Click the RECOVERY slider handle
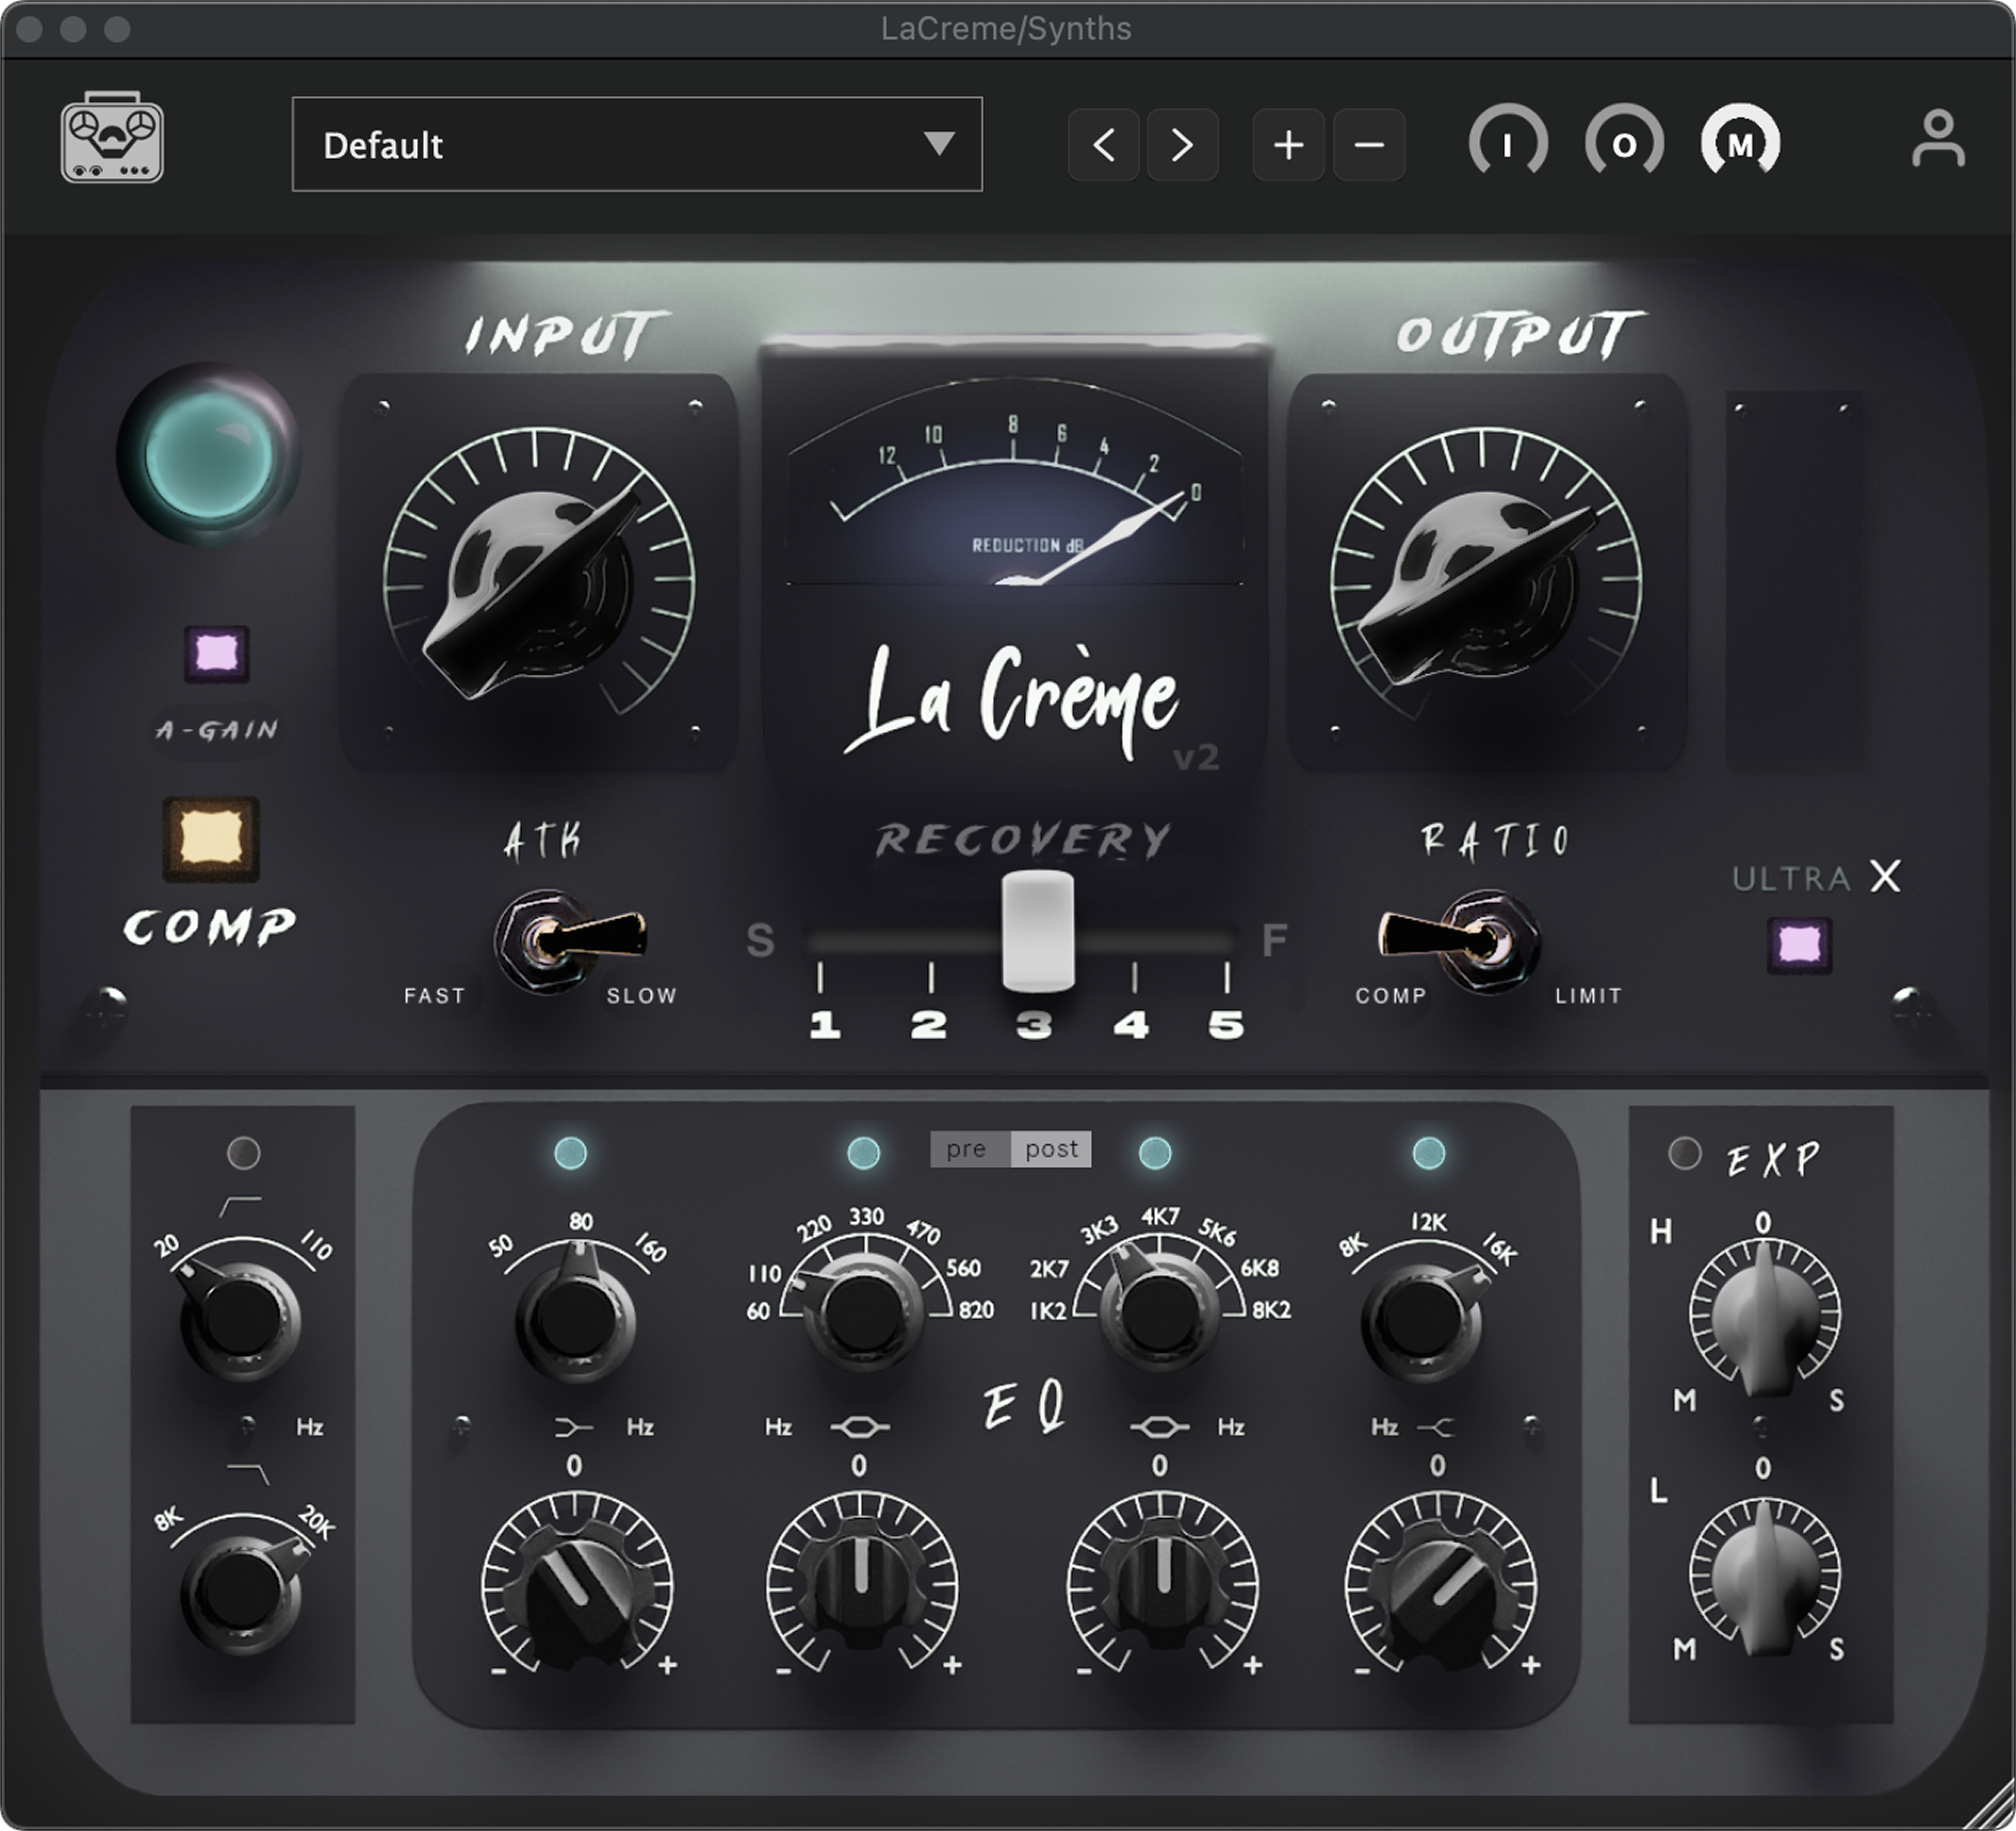 click(x=1038, y=931)
